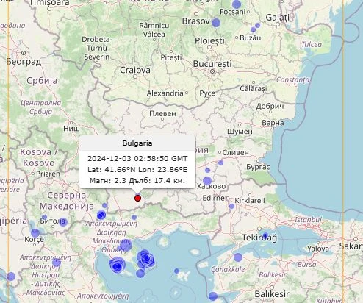Image resolution: width=363 pixels, height=303 pixels.
Task: Click the Плевен city label
Action: coord(162,113)
